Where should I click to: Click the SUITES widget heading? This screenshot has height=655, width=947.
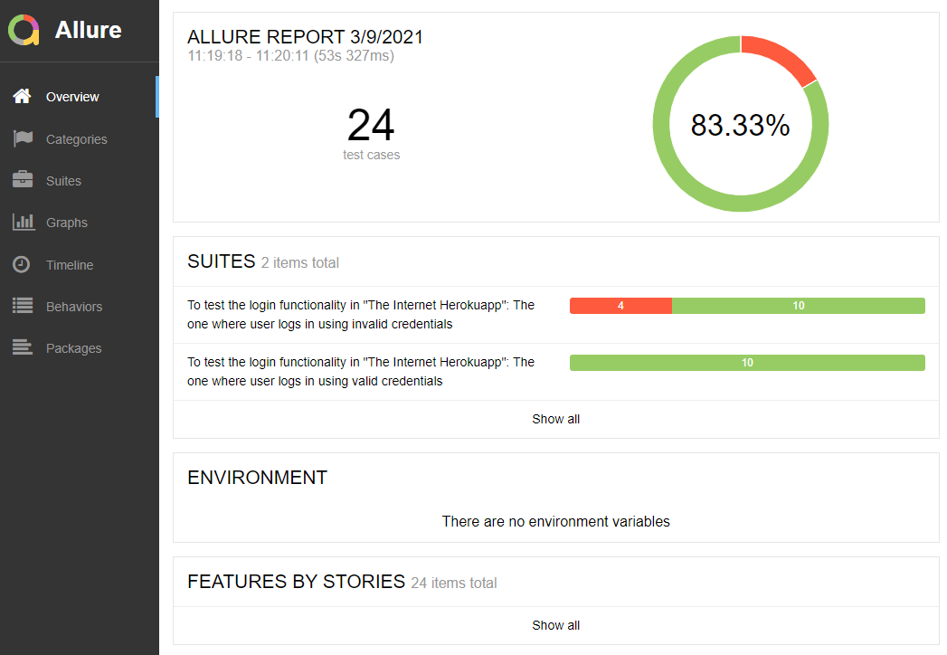tap(222, 262)
